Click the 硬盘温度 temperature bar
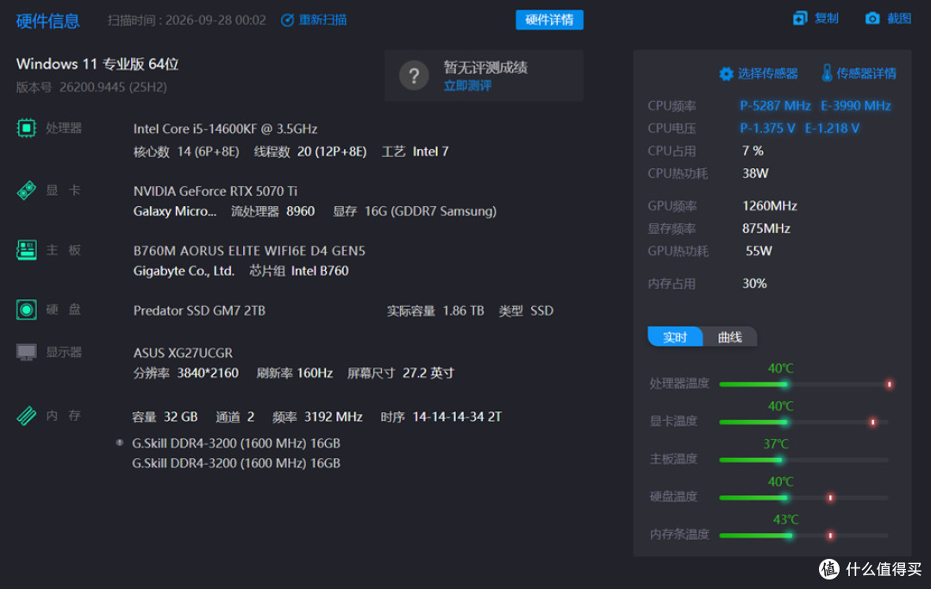This screenshot has width=931, height=589. [x=805, y=498]
